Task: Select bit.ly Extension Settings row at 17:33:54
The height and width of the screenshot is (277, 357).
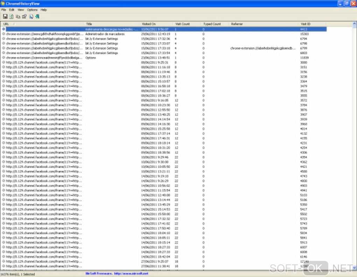Action: [x=164, y=53]
